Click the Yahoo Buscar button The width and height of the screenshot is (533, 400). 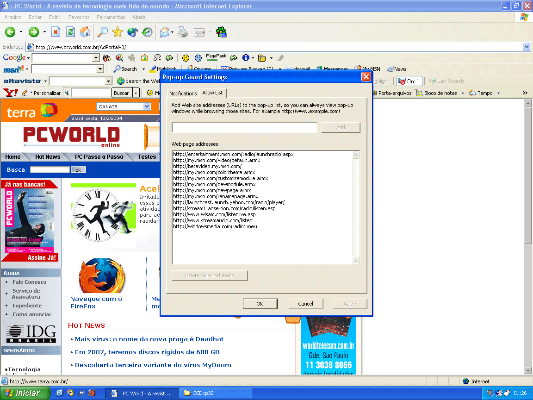pyautogui.click(x=121, y=93)
